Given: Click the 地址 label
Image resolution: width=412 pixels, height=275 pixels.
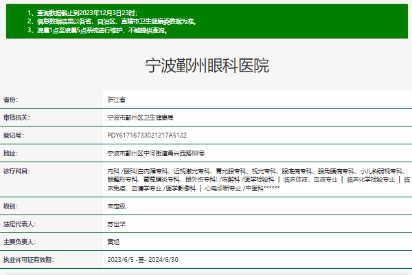Looking at the screenshot, I should pyautogui.click(x=10, y=153).
